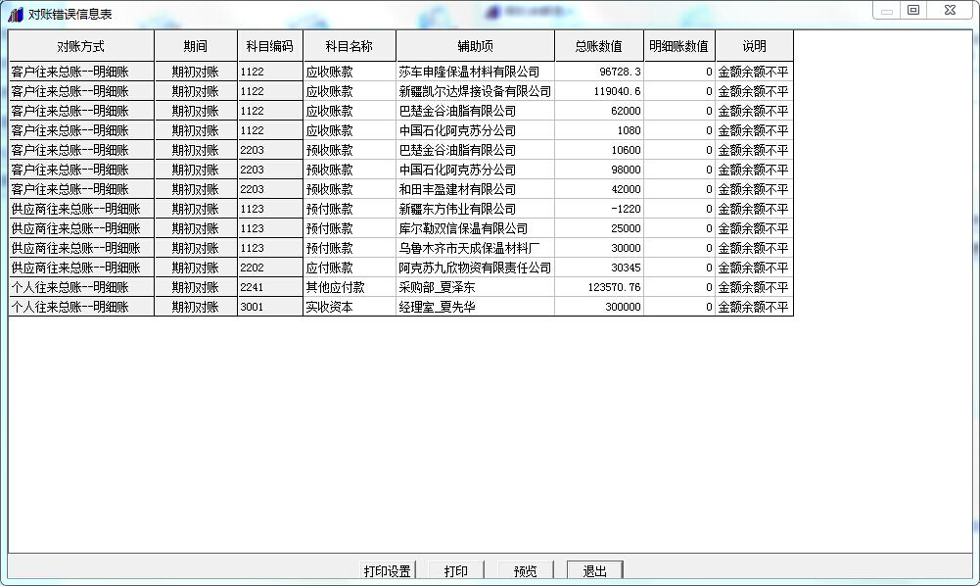Minimize the 对账错误信息表 window
Image resolution: width=980 pixels, height=586 pixels.
[x=886, y=10]
